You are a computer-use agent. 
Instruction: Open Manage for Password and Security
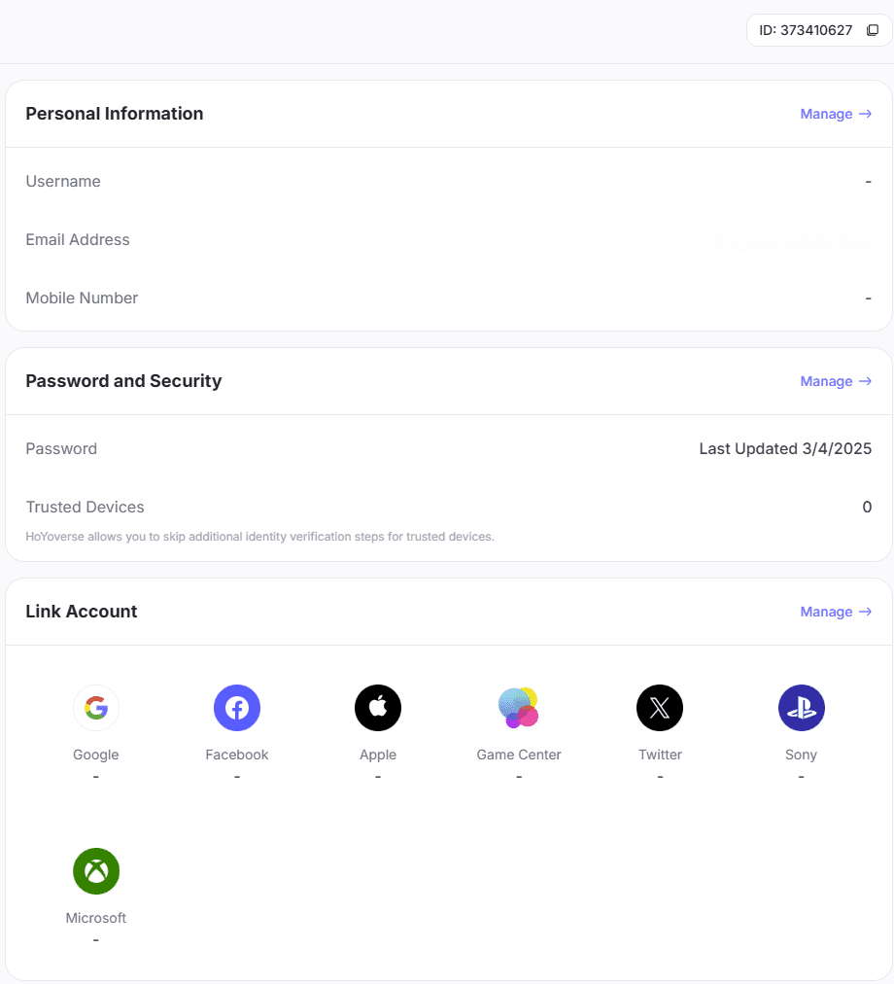coord(835,381)
